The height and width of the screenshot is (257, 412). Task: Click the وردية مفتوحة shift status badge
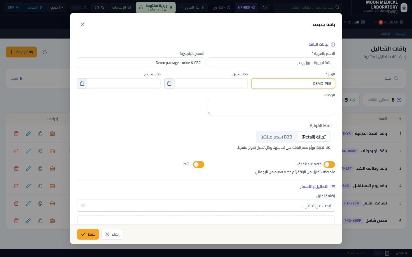(155, 7)
